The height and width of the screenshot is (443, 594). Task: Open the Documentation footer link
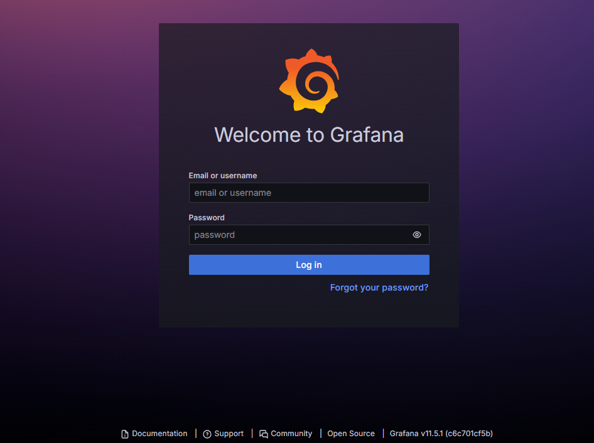tap(159, 433)
